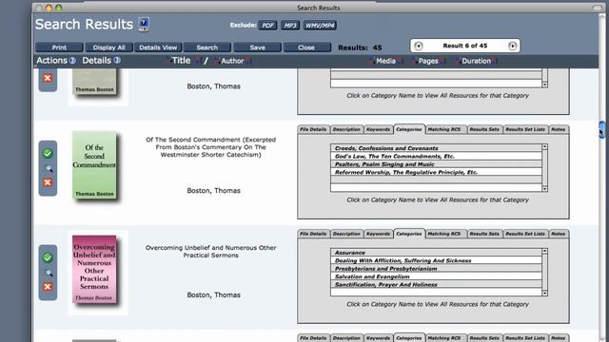Open Description tab for Second Commandment
Screen dimensions: 609x342
[x=346, y=129]
